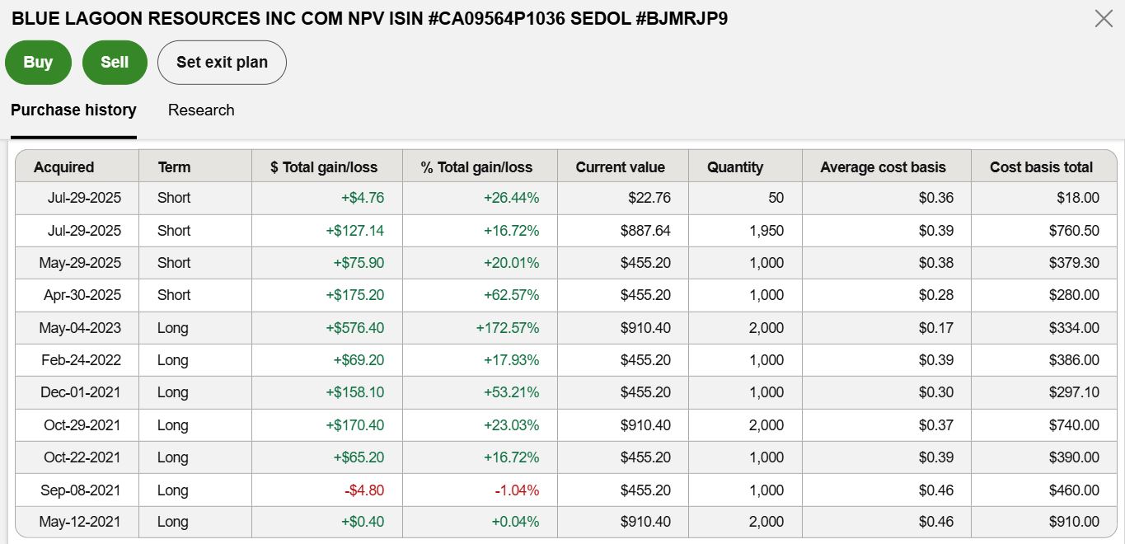Switch to the Research tab
The height and width of the screenshot is (544, 1125).
click(x=201, y=110)
